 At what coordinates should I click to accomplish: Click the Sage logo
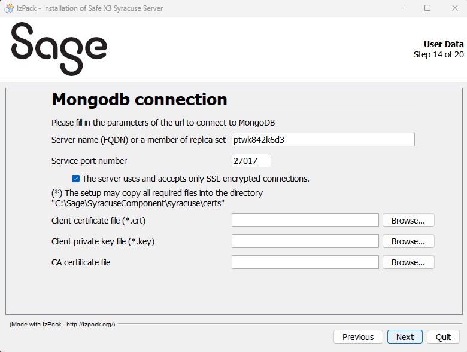pyautogui.click(x=59, y=48)
